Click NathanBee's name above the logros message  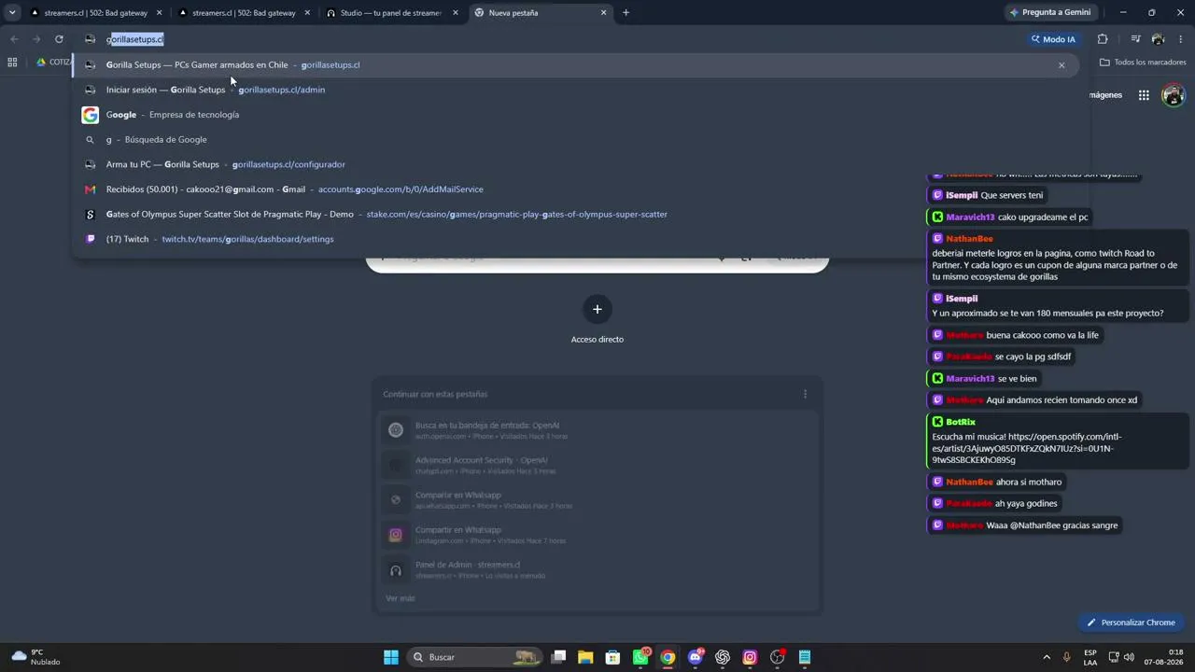pos(969,239)
